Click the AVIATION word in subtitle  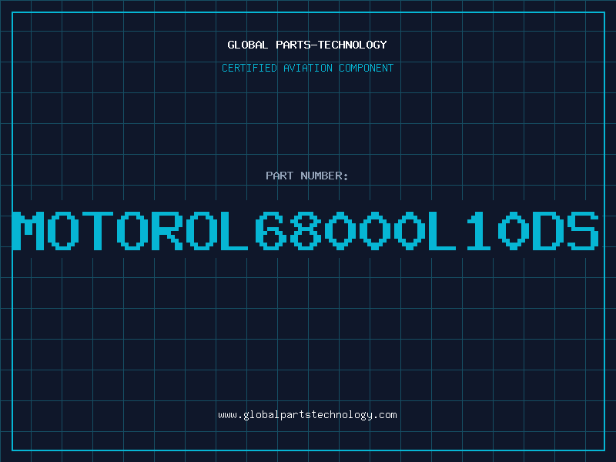point(308,68)
